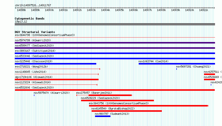The image size is (222, 126).
Task: Select the dgv1719n106 (Alsmadi2014) red bar
Action: 57,79
